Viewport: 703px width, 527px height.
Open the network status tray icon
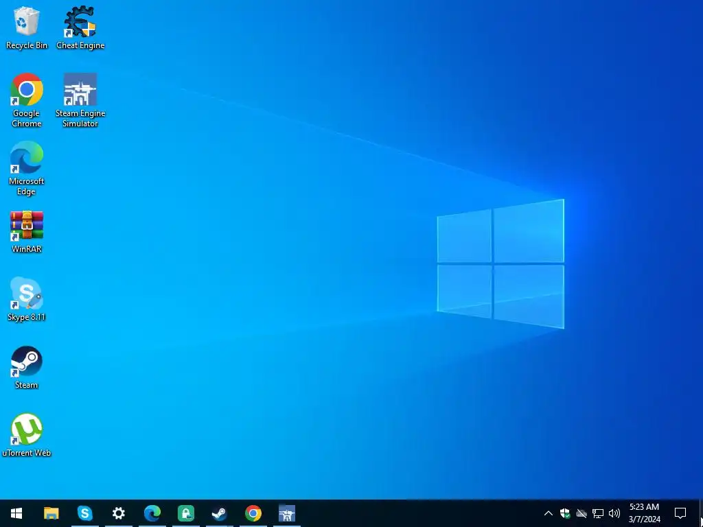pyautogui.click(x=598, y=513)
